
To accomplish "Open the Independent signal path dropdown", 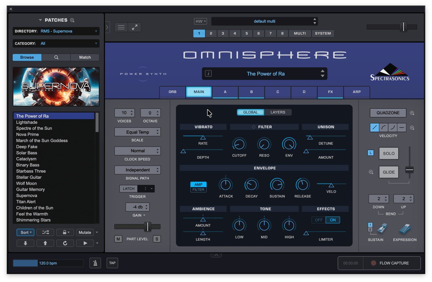I will click(x=137, y=170).
